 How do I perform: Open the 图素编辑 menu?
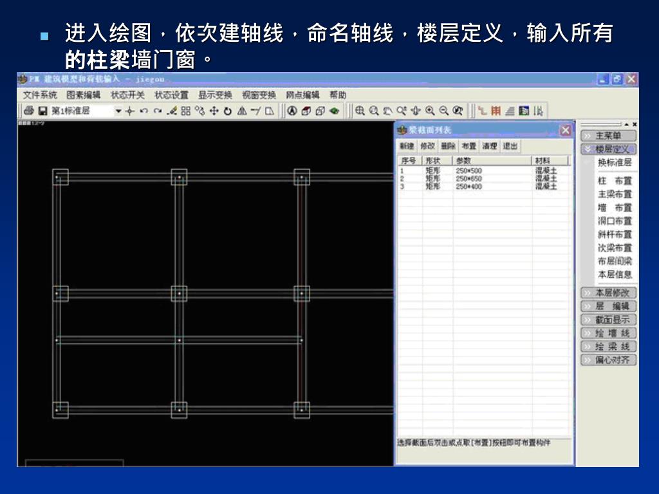(x=84, y=95)
